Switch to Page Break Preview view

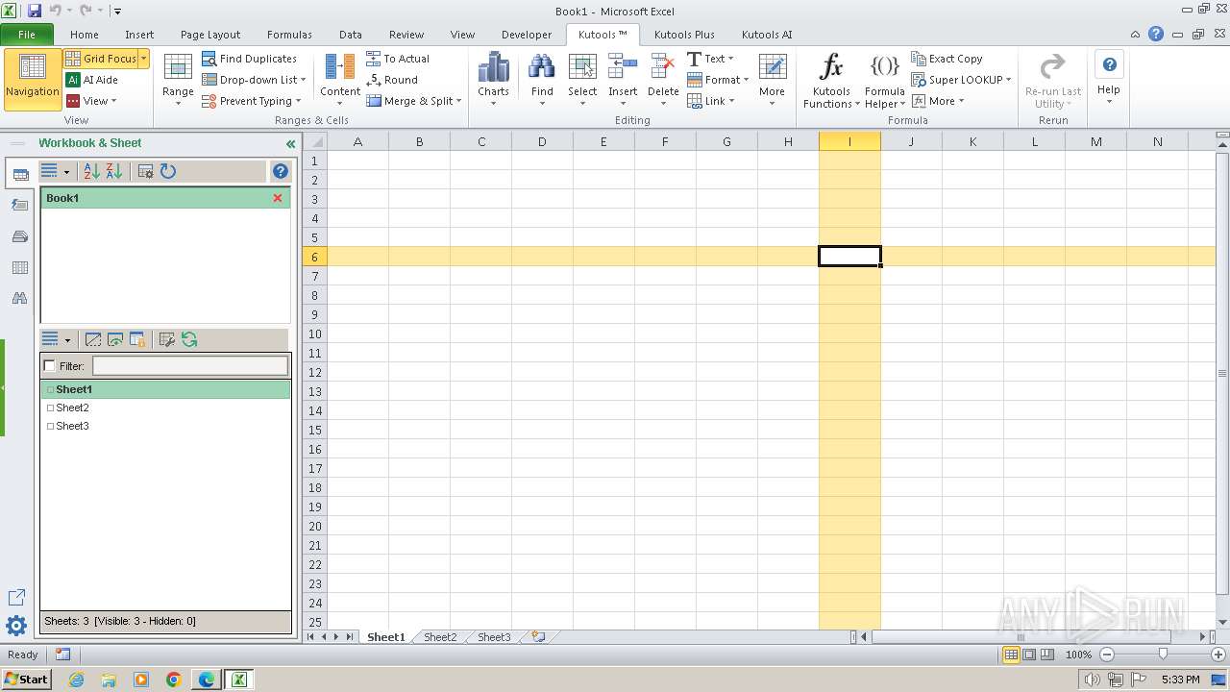[x=1046, y=655]
